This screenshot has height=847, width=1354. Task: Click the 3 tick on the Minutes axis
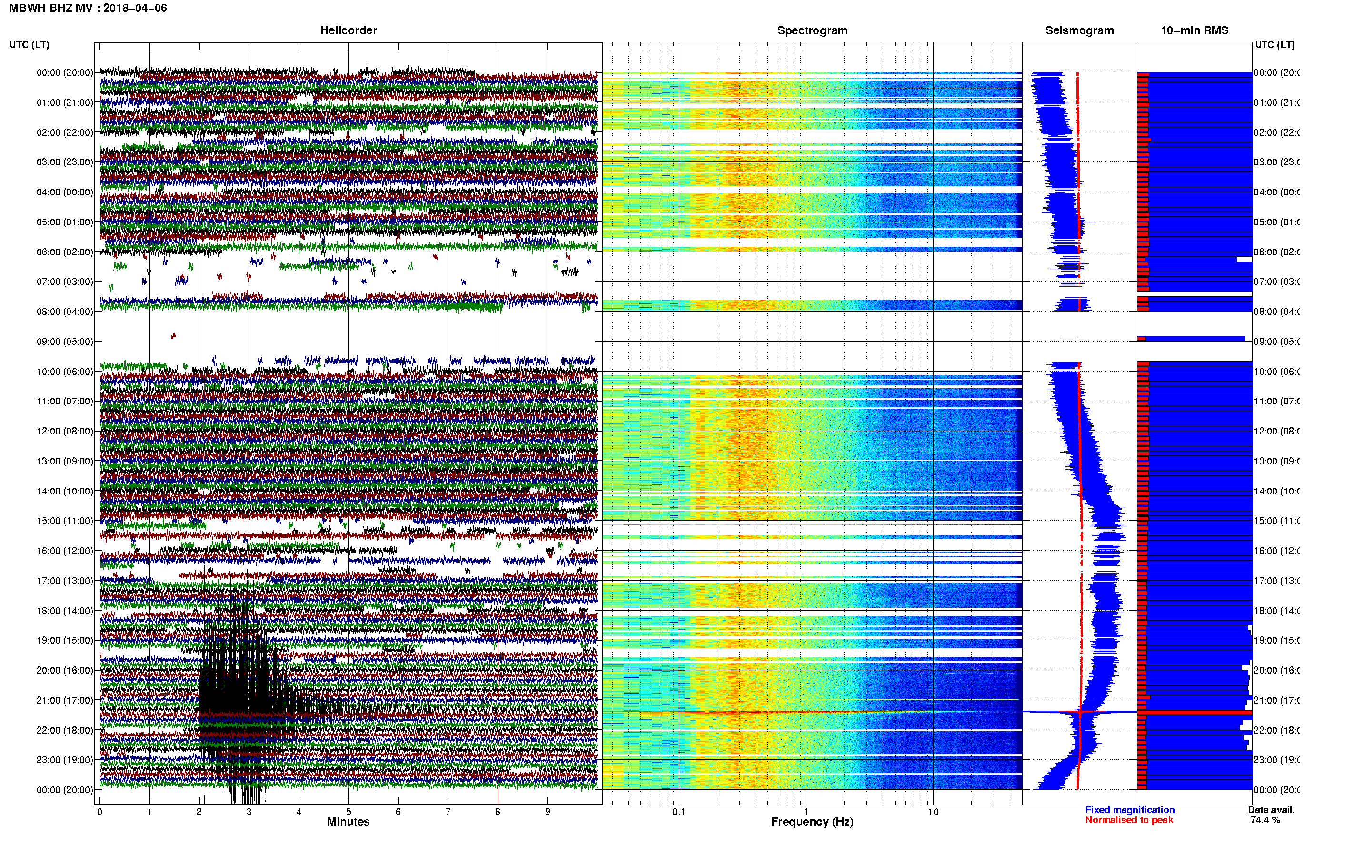click(x=249, y=812)
